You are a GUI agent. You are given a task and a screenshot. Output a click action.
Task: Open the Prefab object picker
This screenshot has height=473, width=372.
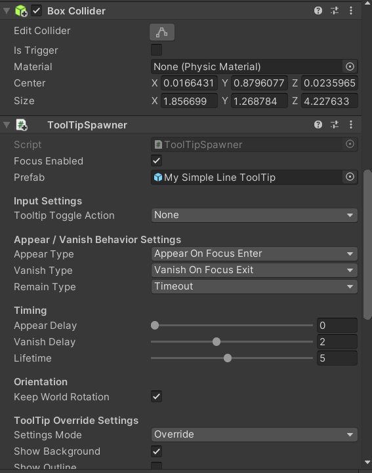point(350,177)
